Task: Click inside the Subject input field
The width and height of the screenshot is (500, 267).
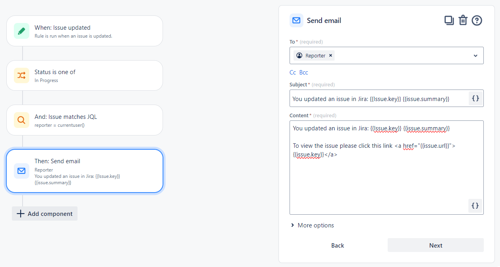Action: pyautogui.click(x=376, y=99)
